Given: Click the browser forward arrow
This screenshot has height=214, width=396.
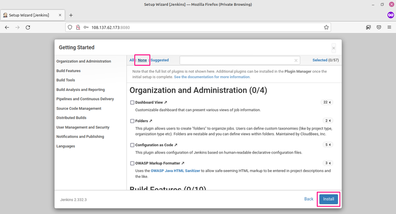Looking at the screenshot, I should point(17,28).
